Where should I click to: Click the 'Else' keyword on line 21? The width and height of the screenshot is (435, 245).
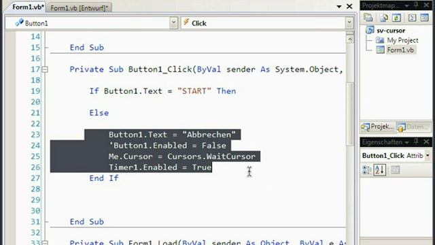pos(99,113)
